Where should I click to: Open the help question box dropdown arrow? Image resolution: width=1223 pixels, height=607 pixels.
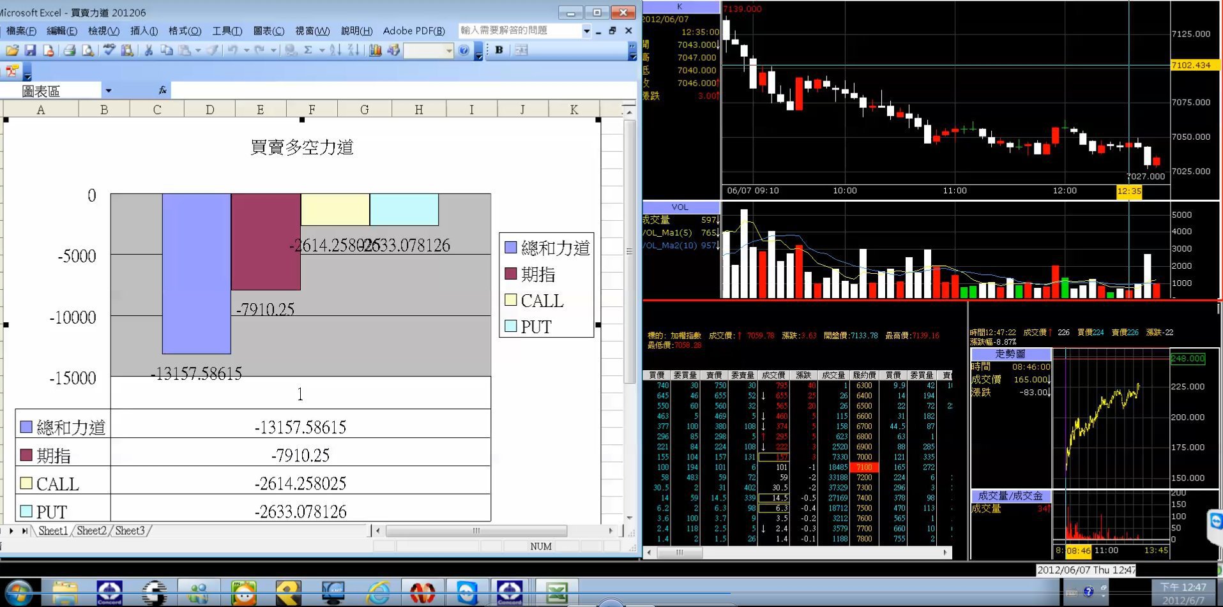click(x=586, y=31)
